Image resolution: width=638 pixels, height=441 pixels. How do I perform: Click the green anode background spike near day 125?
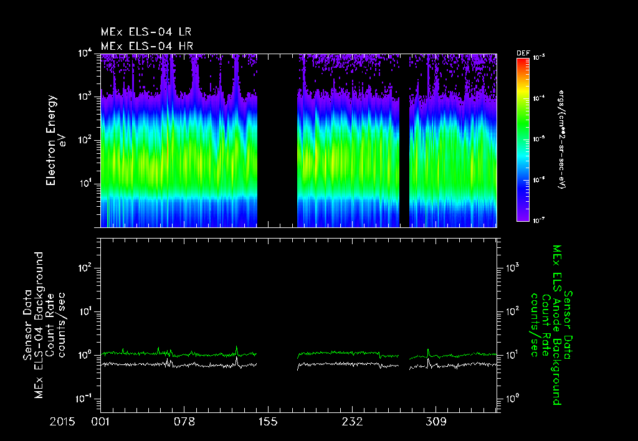237,350
